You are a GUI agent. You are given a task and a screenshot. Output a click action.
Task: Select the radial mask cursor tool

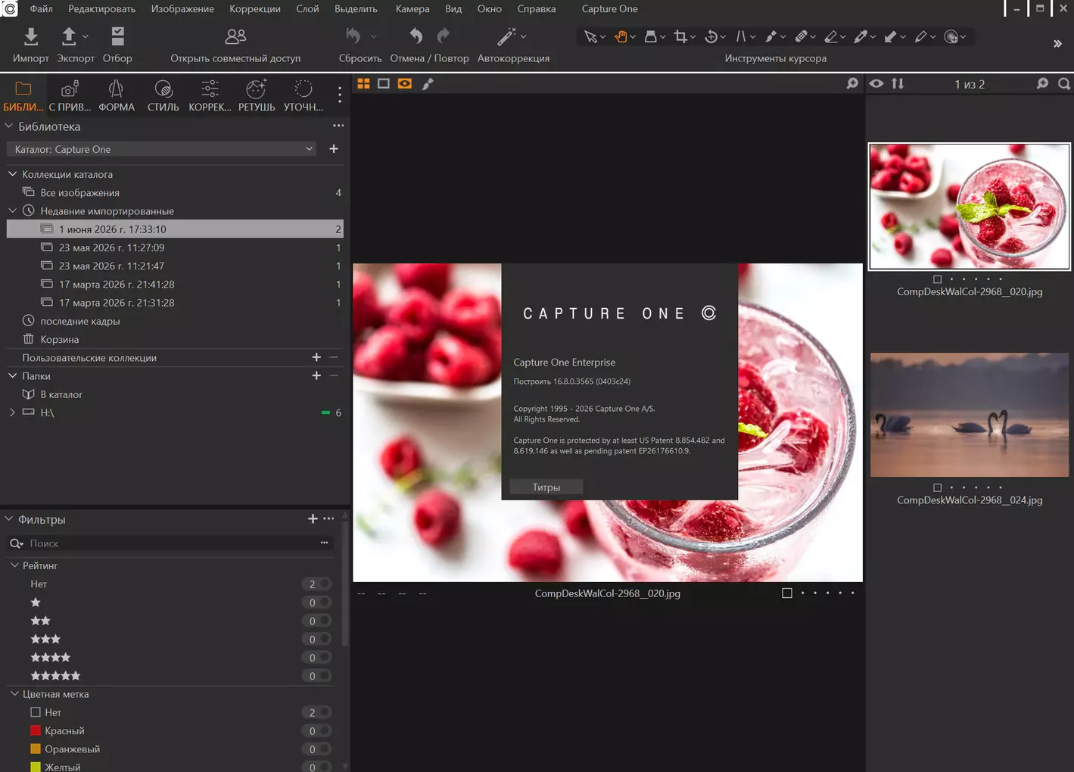point(951,36)
